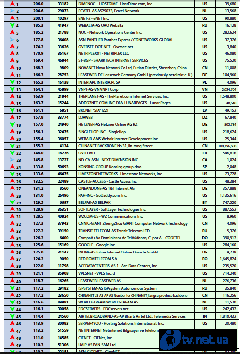Click the red arrow in SoftLayer row

pos(13,209)
